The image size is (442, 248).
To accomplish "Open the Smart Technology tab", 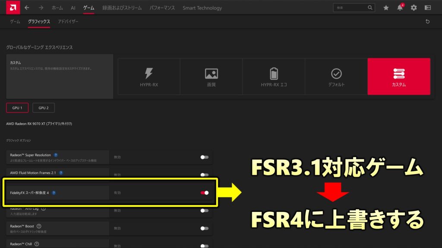I will (202, 8).
